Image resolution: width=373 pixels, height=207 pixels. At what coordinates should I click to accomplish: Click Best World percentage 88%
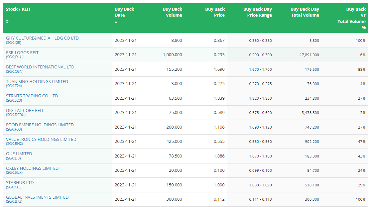[362, 70]
